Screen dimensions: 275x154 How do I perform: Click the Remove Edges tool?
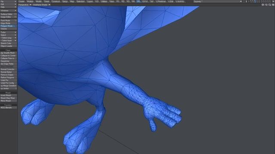(9, 75)
